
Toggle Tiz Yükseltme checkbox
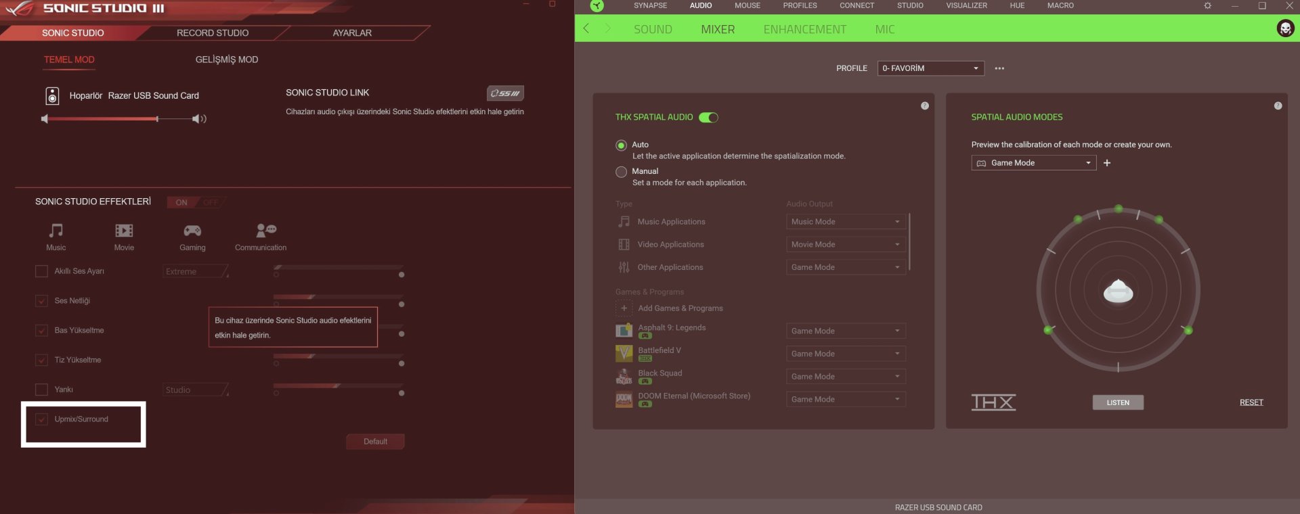pyautogui.click(x=41, y=360)
